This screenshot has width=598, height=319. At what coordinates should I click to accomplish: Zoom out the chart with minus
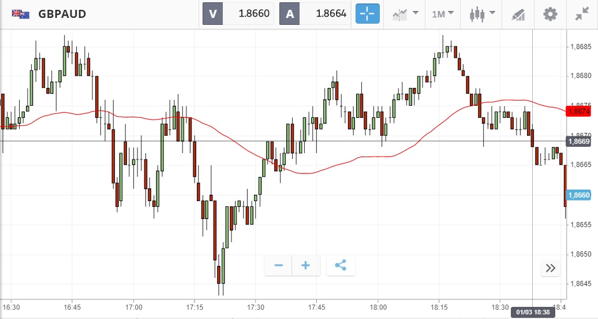click(x=278, y=266)
